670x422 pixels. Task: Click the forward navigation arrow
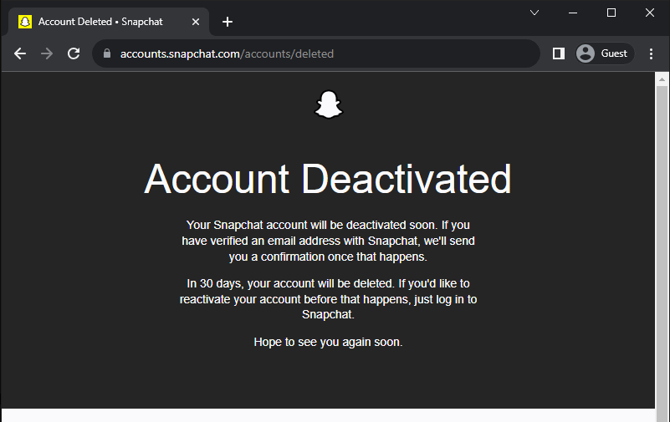coord(47,53)
